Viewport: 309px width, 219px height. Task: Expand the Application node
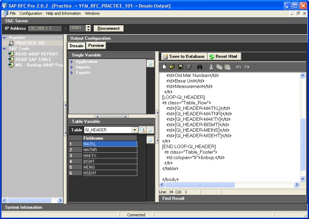coord(72,62)
